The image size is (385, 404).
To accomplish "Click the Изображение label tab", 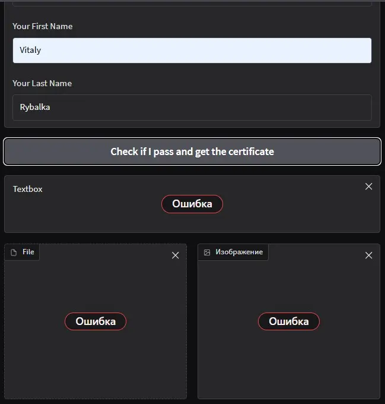I will (233, 252).
